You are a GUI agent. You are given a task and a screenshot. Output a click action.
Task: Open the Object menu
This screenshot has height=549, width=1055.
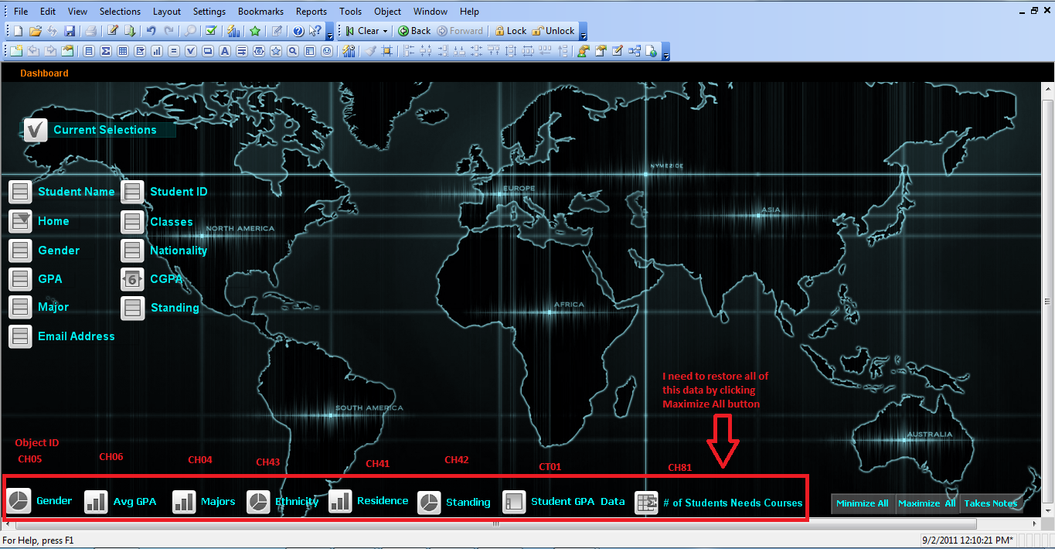(387, 12)
